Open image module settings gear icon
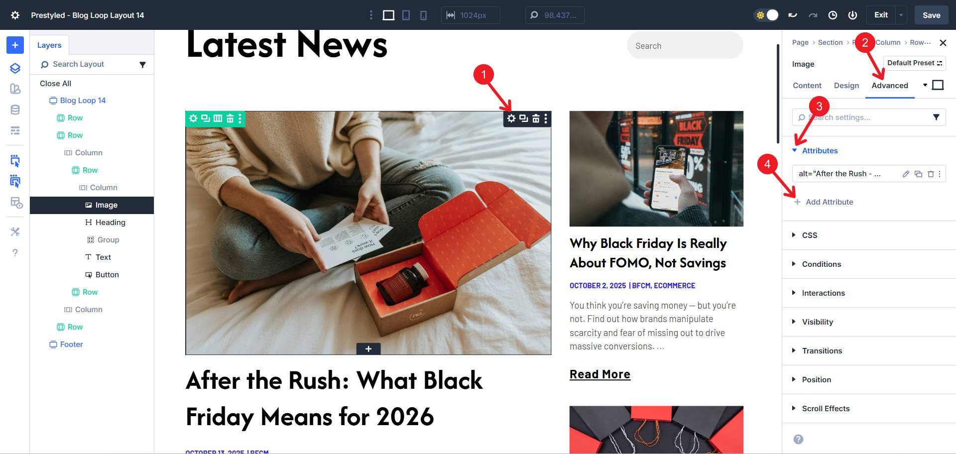956x454 pixels. pos(511,118)
